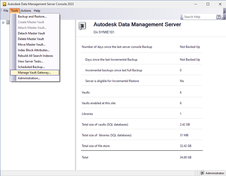
Task: Click the "51 MB" libraries size value
Action: coord(184,135)
